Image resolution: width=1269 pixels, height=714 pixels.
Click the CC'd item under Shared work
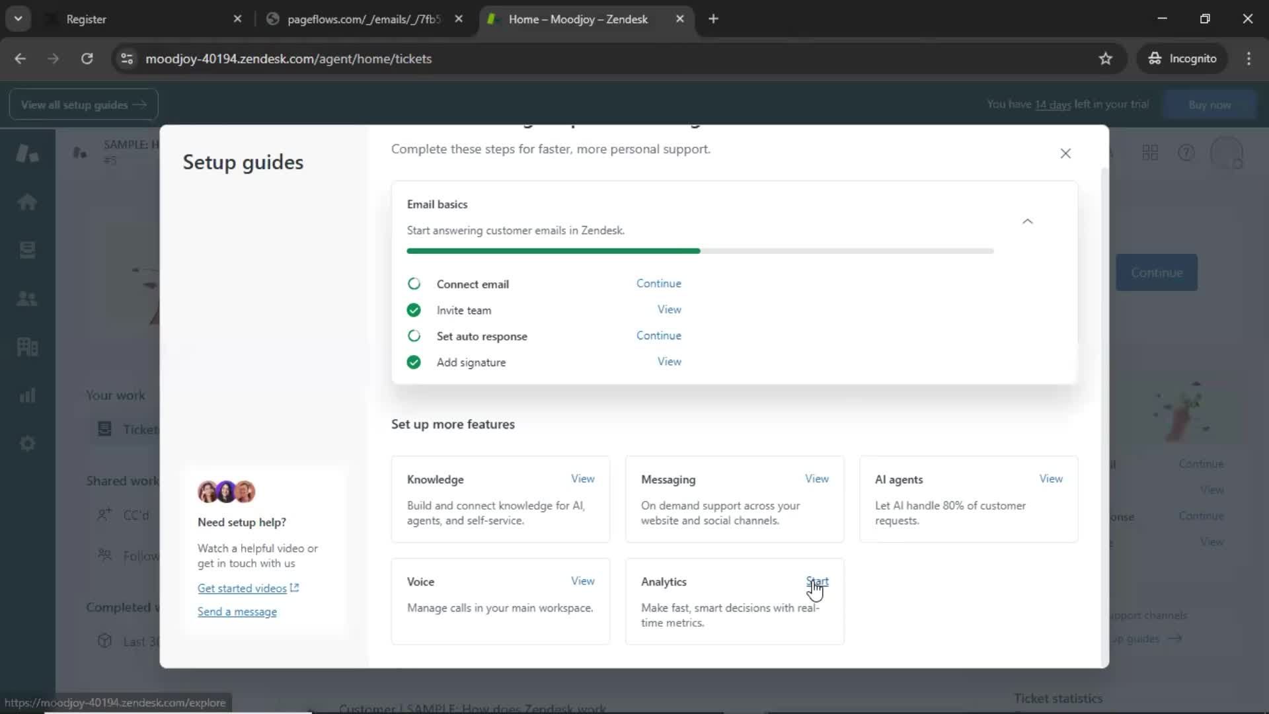pos(124,515)
